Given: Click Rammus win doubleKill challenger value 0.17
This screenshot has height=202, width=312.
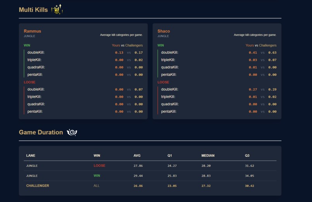Looking at the screenshot, I should tap(139, 53).
